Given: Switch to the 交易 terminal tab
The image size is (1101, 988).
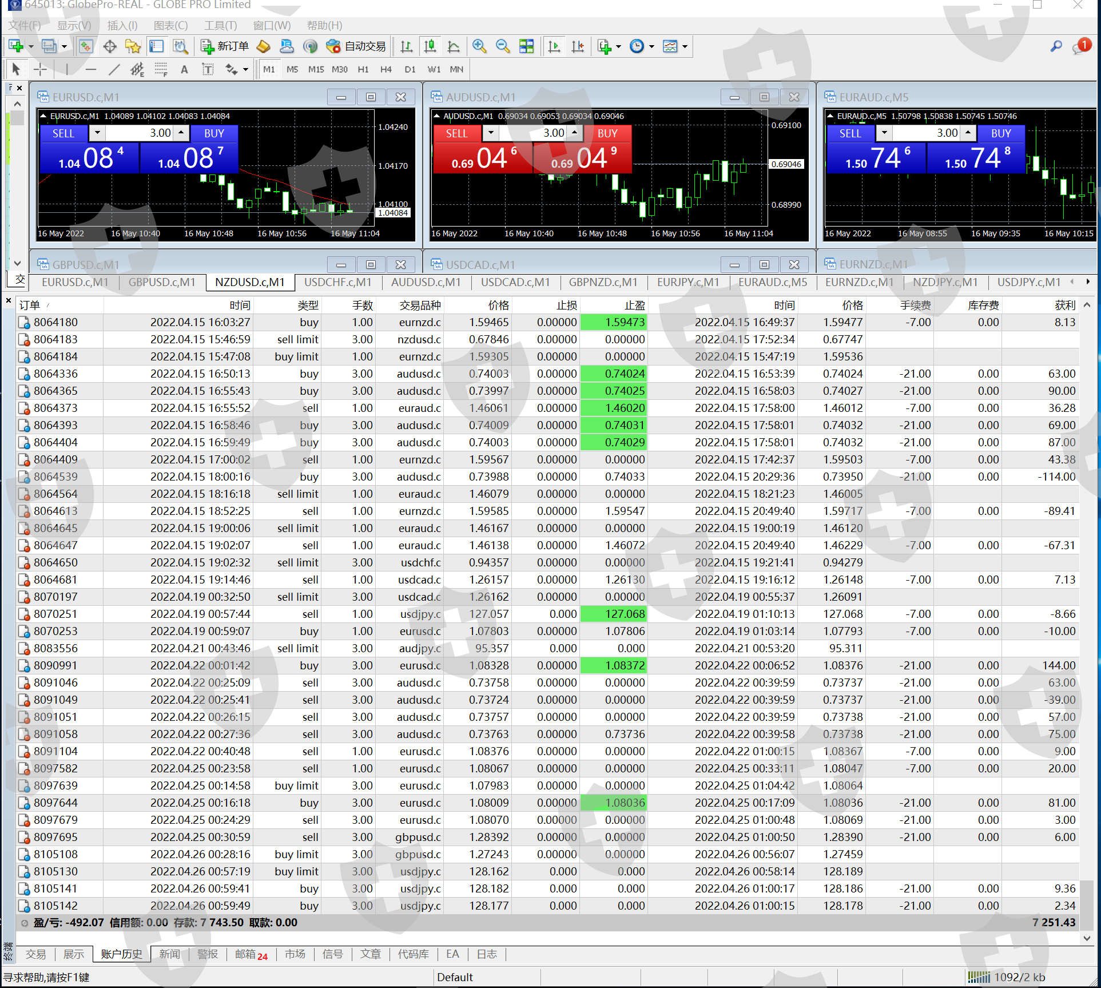Looking at the screenshot, I should [35, 954].
